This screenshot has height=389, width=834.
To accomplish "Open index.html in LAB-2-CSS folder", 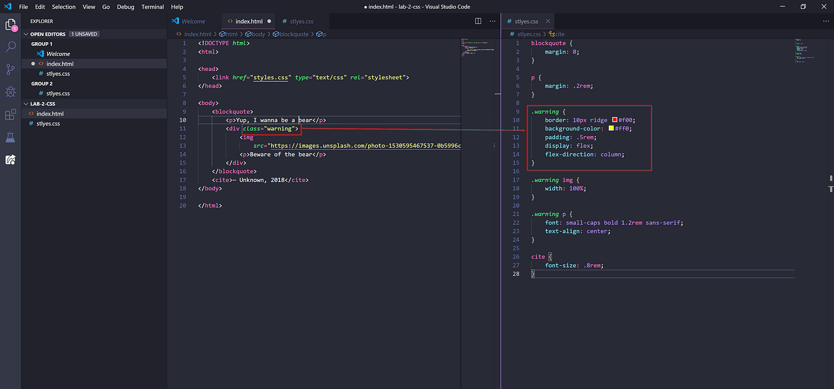I will point(94,114).
